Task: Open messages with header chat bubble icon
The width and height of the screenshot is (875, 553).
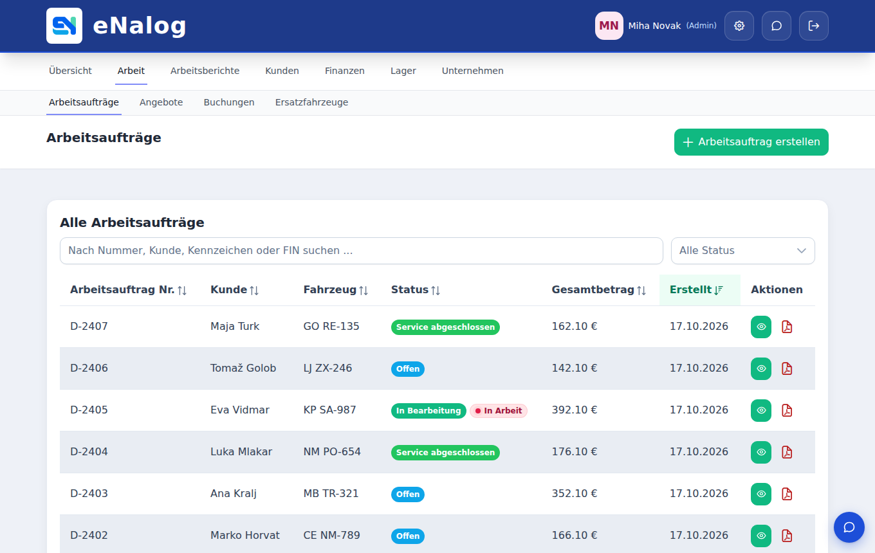Action: 777,26
